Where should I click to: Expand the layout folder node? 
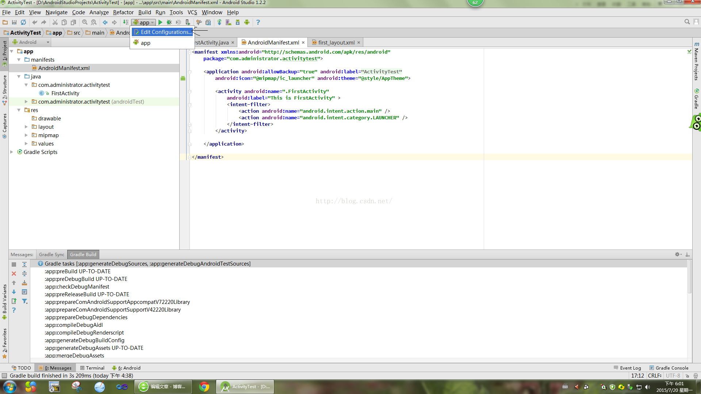coord(26,127)
